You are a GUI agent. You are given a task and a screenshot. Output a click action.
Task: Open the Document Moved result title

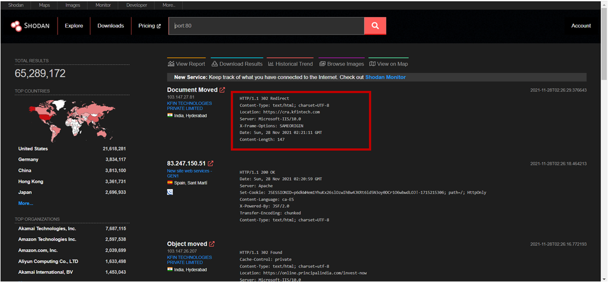pos(192,90)
